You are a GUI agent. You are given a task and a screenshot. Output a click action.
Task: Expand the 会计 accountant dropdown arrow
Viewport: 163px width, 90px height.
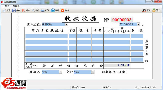point(93,72)
